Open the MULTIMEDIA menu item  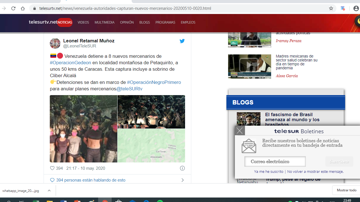[104, 22]
